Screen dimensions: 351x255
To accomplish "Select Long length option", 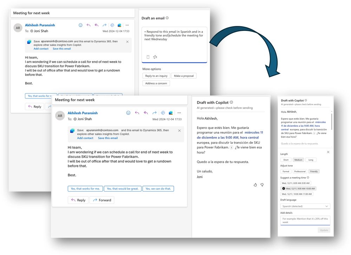I will (x=311, y=160).
